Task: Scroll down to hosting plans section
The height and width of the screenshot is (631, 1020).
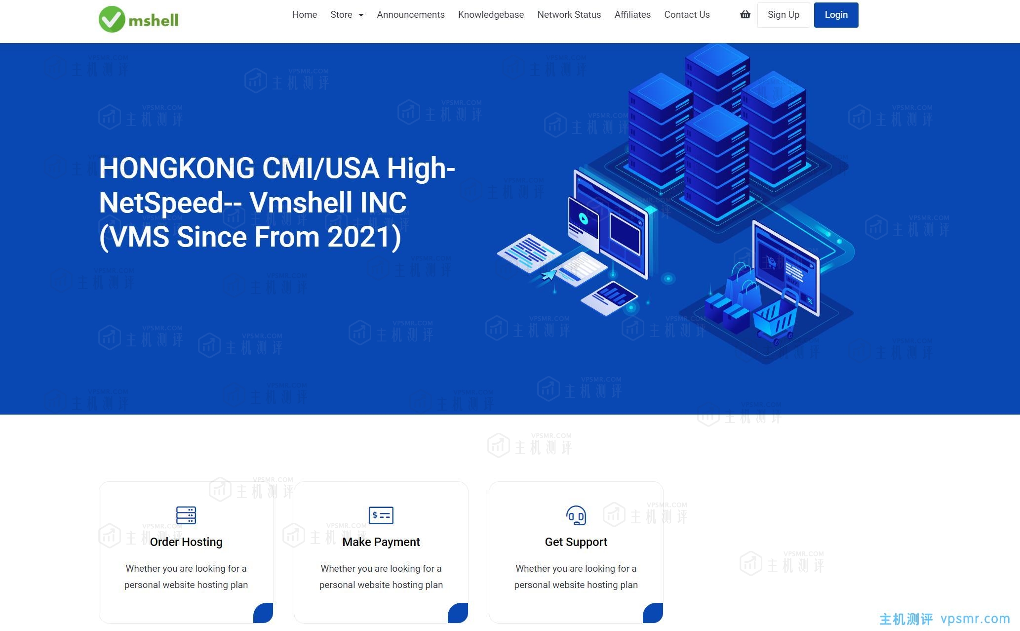Action: click(186, 541)
